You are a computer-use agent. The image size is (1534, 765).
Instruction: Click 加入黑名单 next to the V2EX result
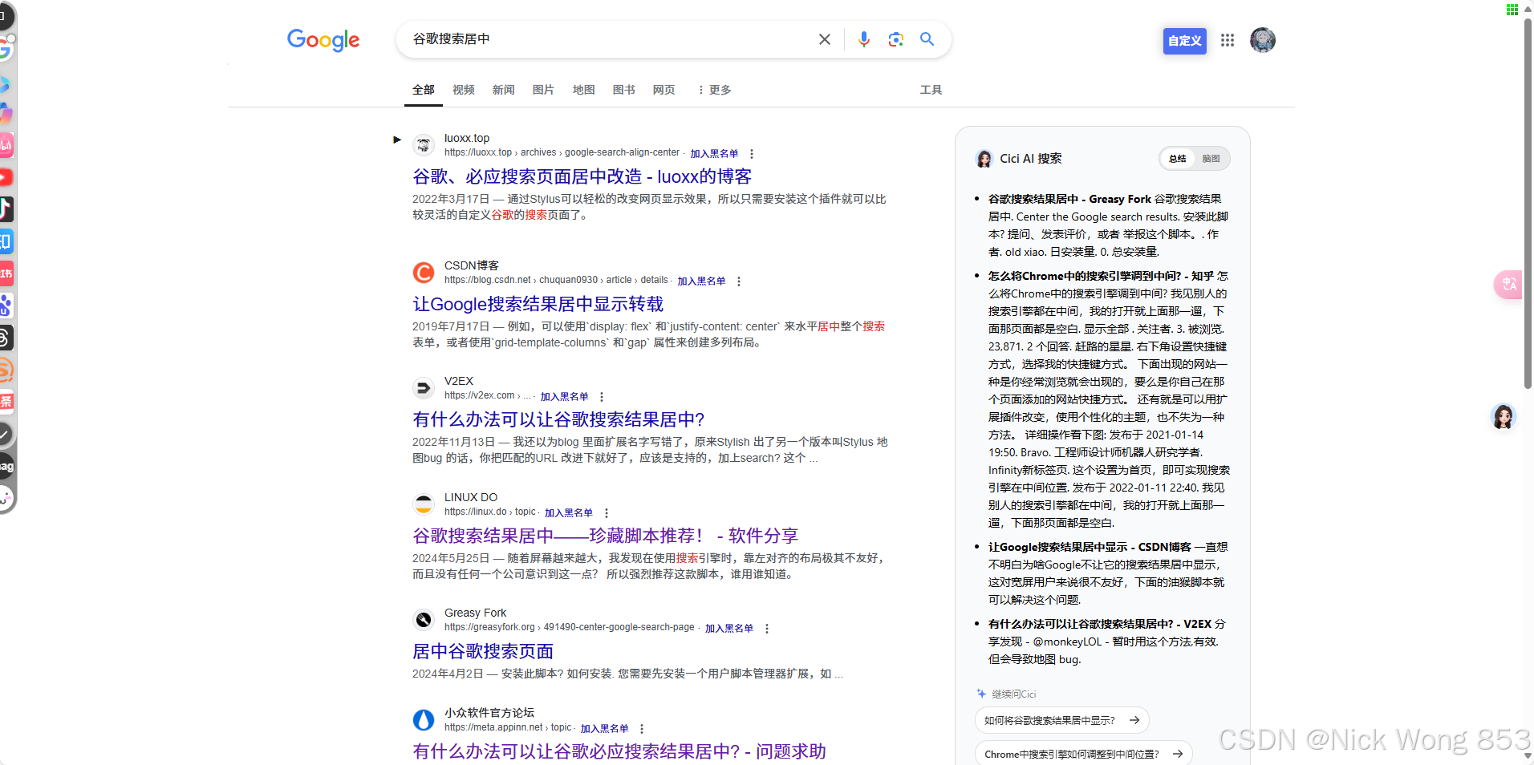click(x=564, y=396)
